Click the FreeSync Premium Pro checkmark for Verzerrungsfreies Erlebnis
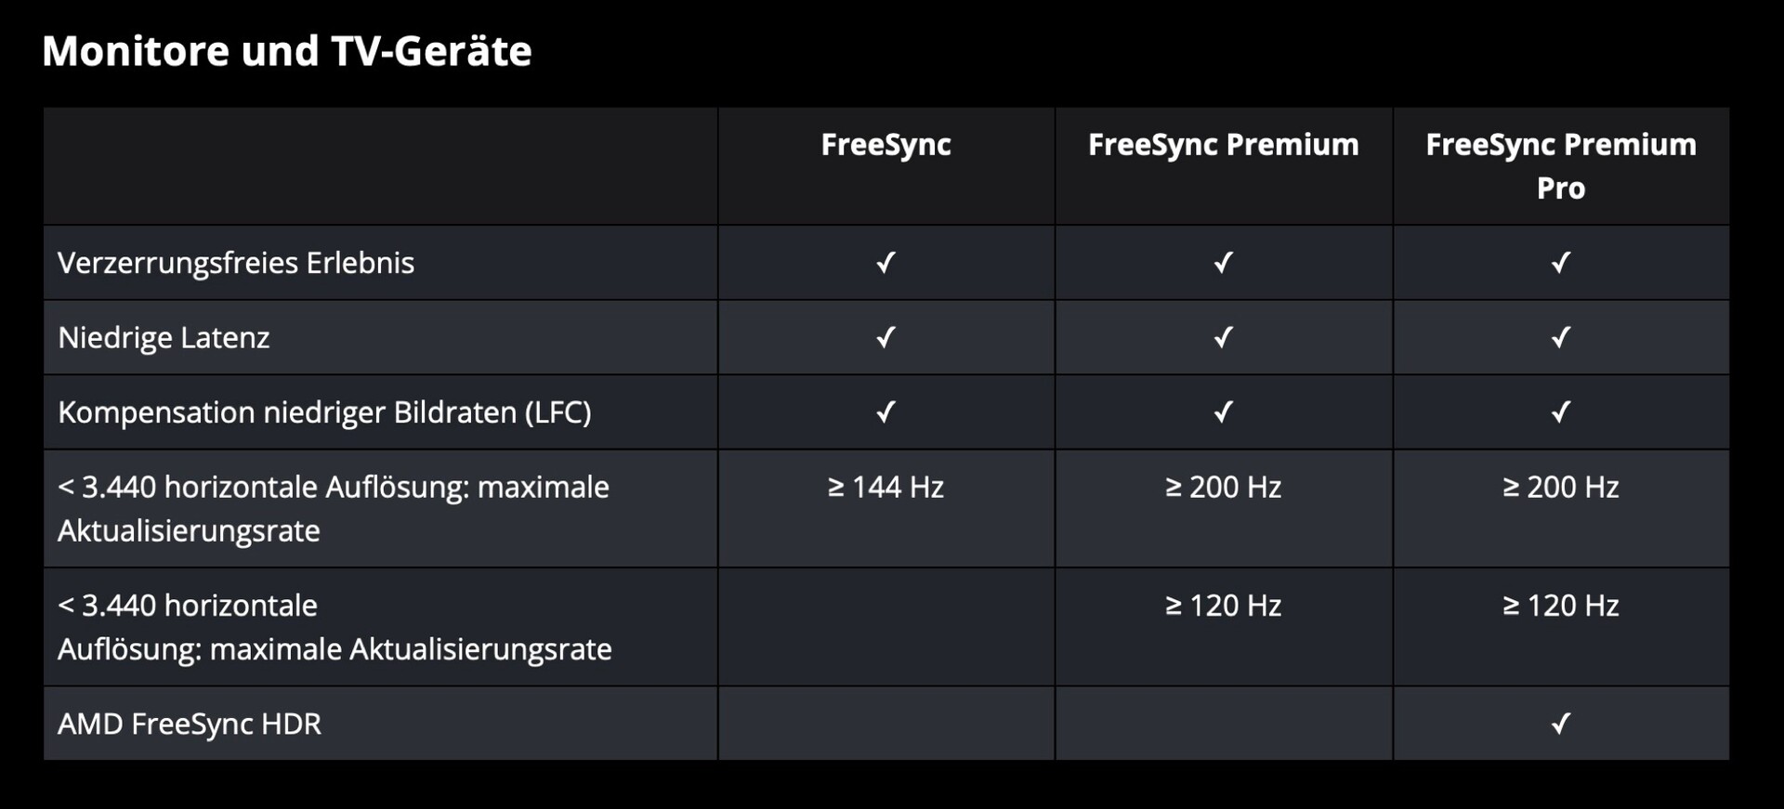The height and width of the screenshot is (809, 1784). coord(1560,263)
